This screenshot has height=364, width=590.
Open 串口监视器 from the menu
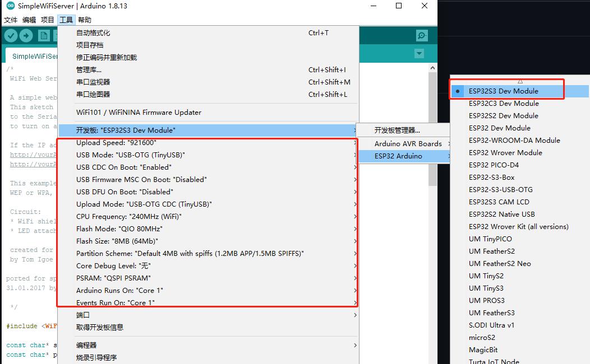(x=208, y=82)
